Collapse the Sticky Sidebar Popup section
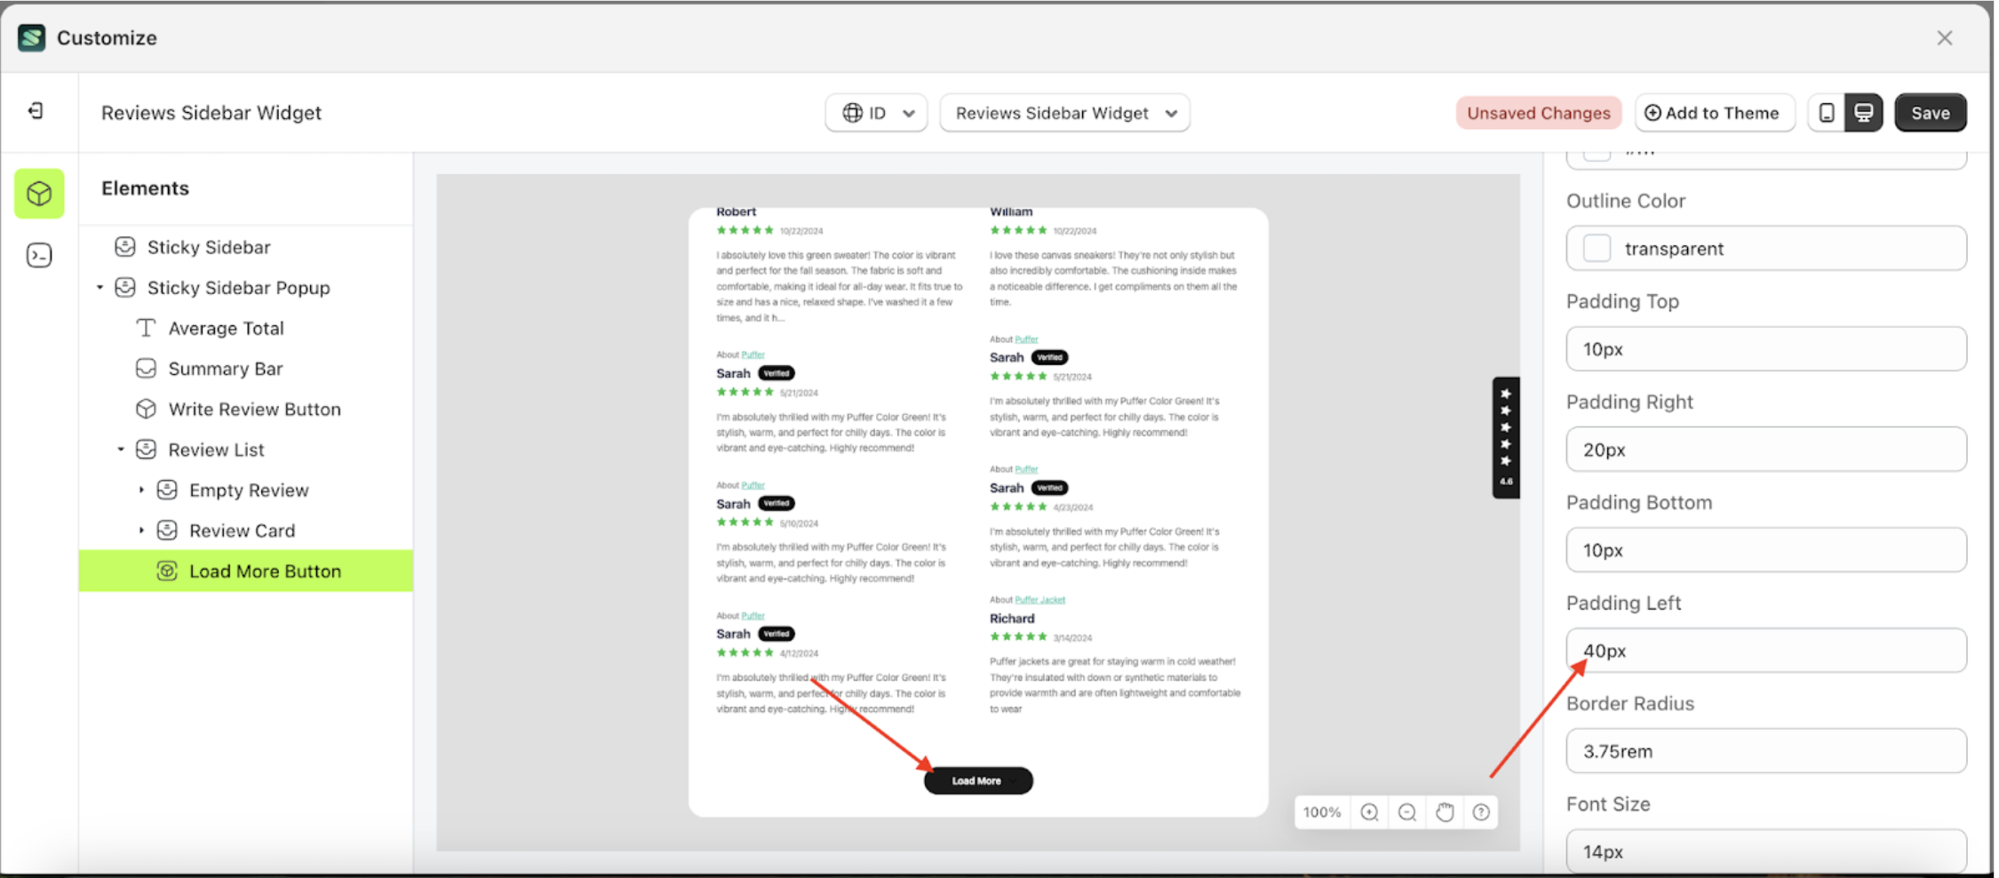This screenshot has width=1999, height=878. coord(100,287)
